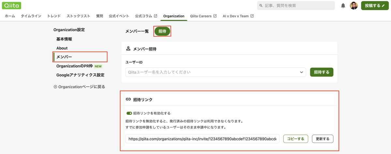Open the Qiita Careers external link
Viewport: 391px width, 154px height.
point(203,16)
